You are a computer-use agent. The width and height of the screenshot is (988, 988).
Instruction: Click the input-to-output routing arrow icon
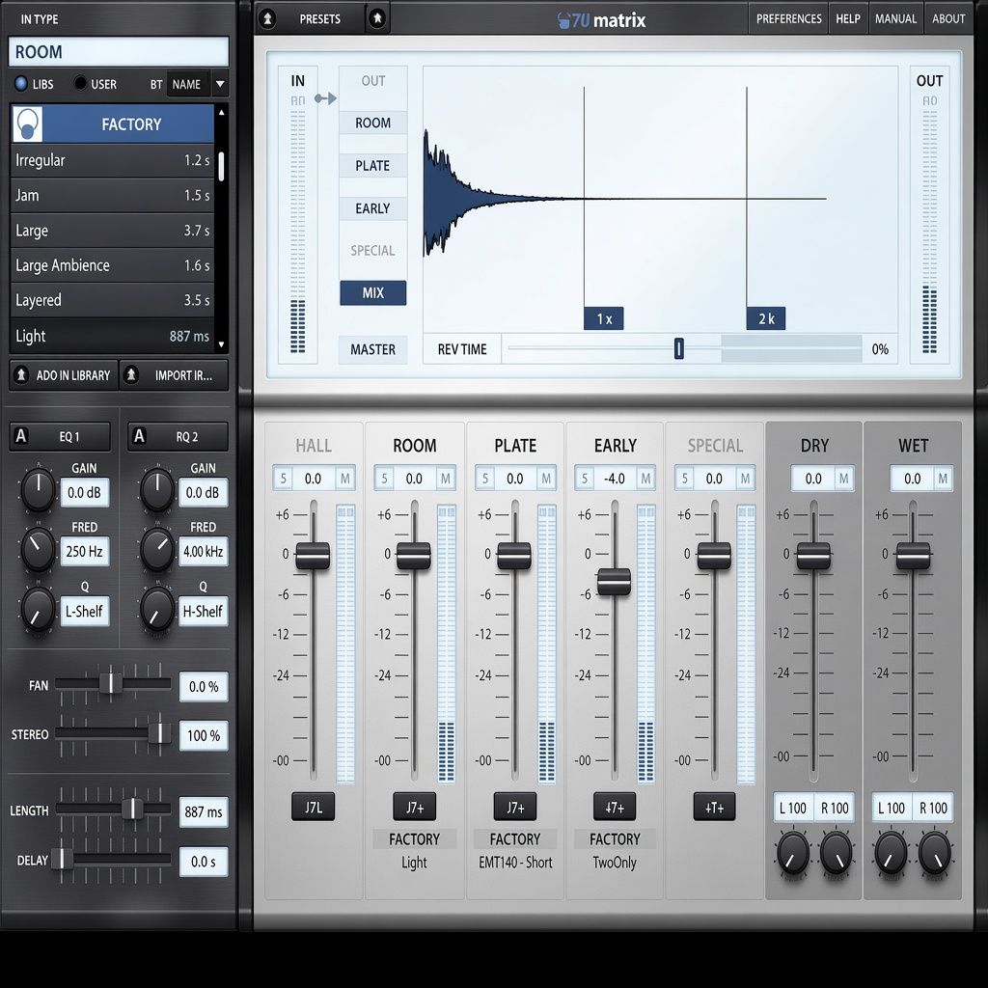coord(325,98)
